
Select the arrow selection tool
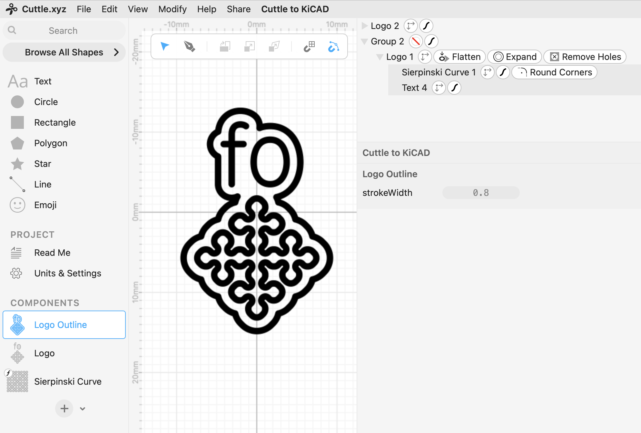(x=165, y=46)
